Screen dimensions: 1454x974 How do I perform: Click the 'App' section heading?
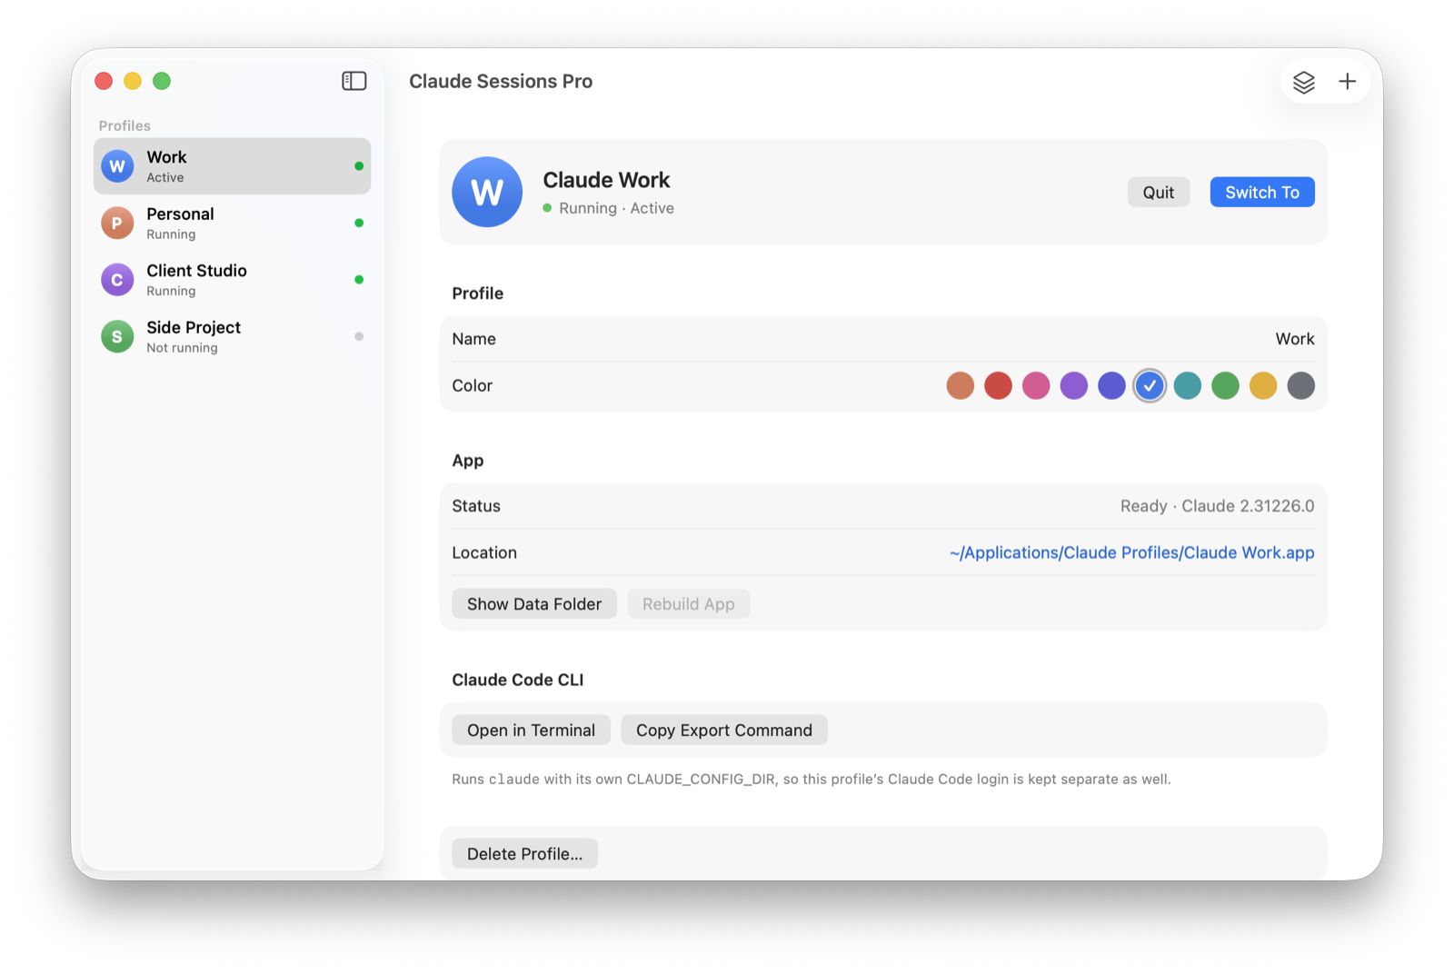click(468, 461)
